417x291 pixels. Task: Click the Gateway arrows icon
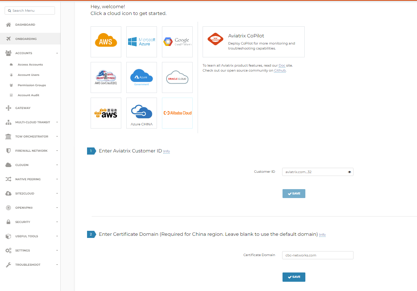coord(9,108)
